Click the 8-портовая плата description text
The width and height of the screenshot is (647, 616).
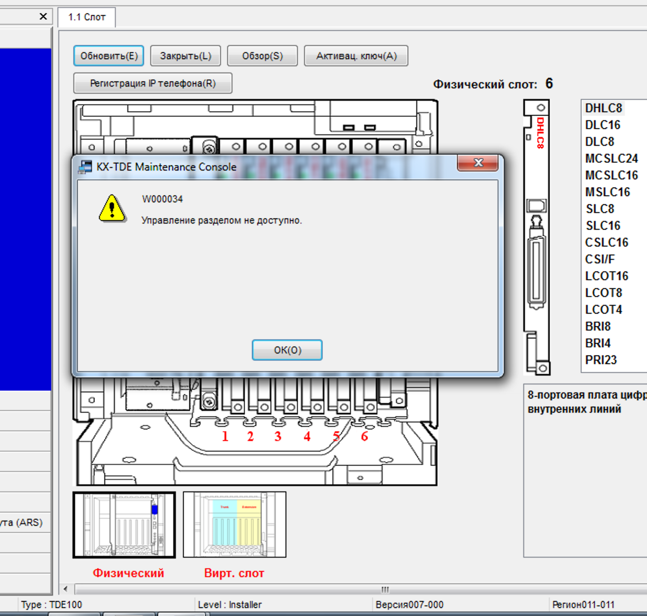(587, 402)
